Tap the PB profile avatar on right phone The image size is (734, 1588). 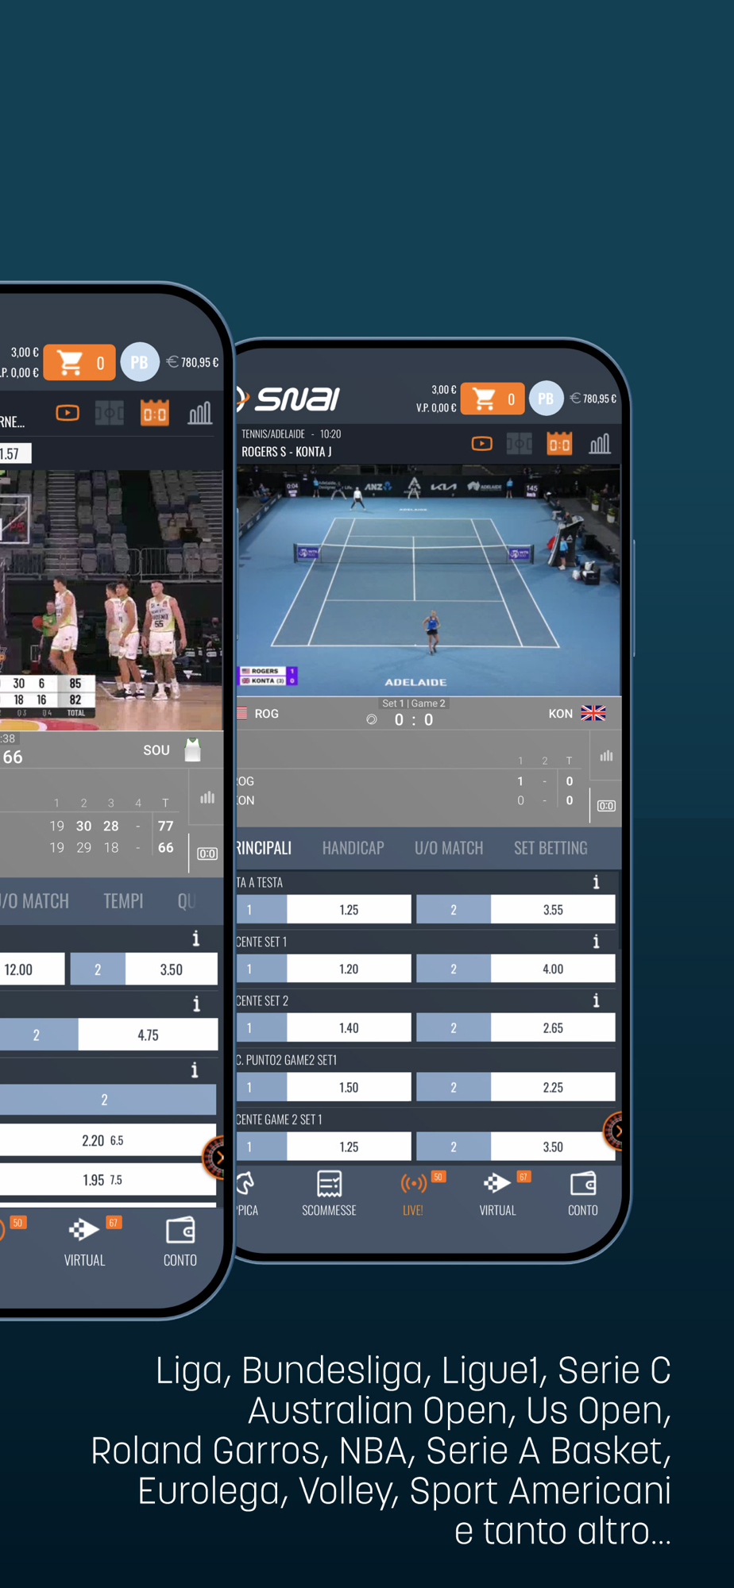546,399
